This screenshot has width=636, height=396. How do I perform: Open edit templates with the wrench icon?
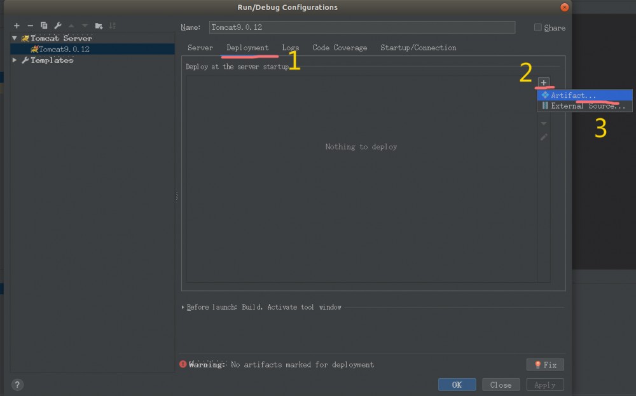(x=57, y=25)
